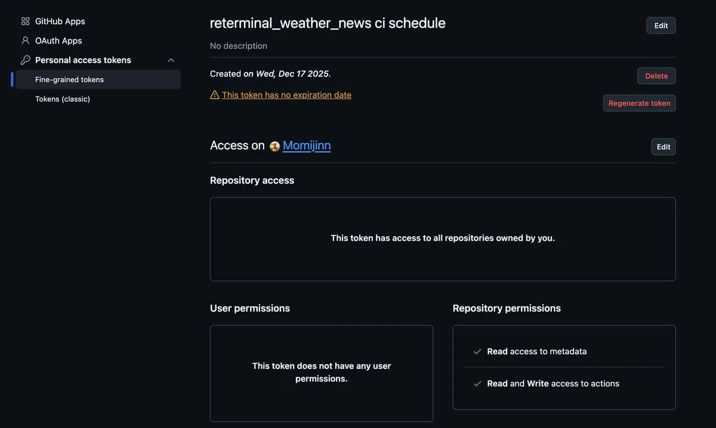Collapse the Personal access tokens chevron
Viewport: 716px width, 428px height.
[x=171, y=60]
